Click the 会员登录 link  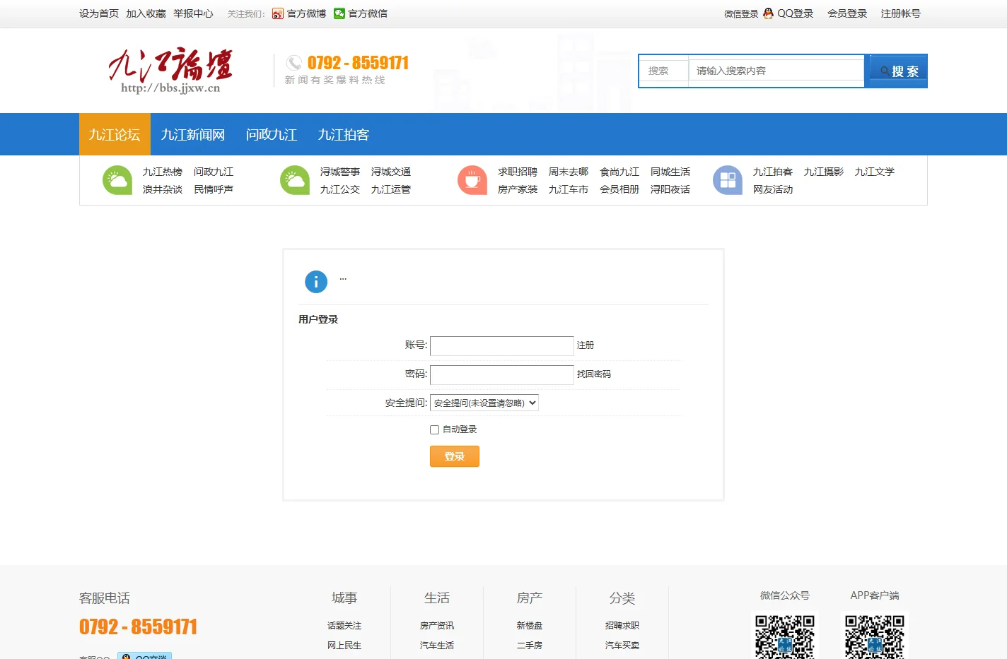pos(847,13)
